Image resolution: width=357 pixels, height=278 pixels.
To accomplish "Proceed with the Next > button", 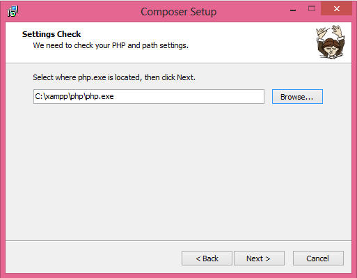I will pyautogui.click(x=259, y=258).
